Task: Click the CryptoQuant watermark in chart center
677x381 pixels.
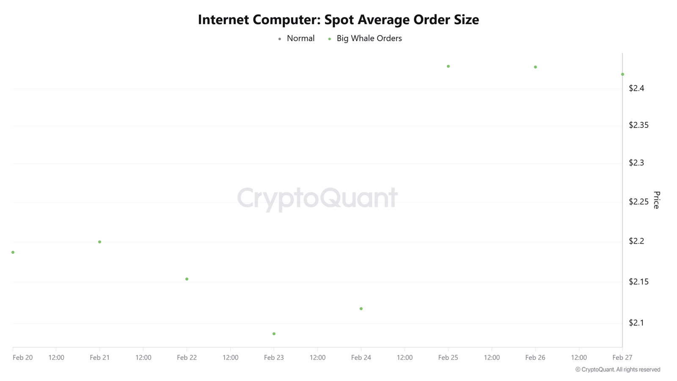Action: click(317, 198)
